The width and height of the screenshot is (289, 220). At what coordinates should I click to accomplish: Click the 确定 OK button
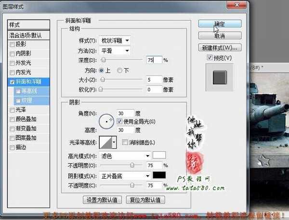point(219,24)
